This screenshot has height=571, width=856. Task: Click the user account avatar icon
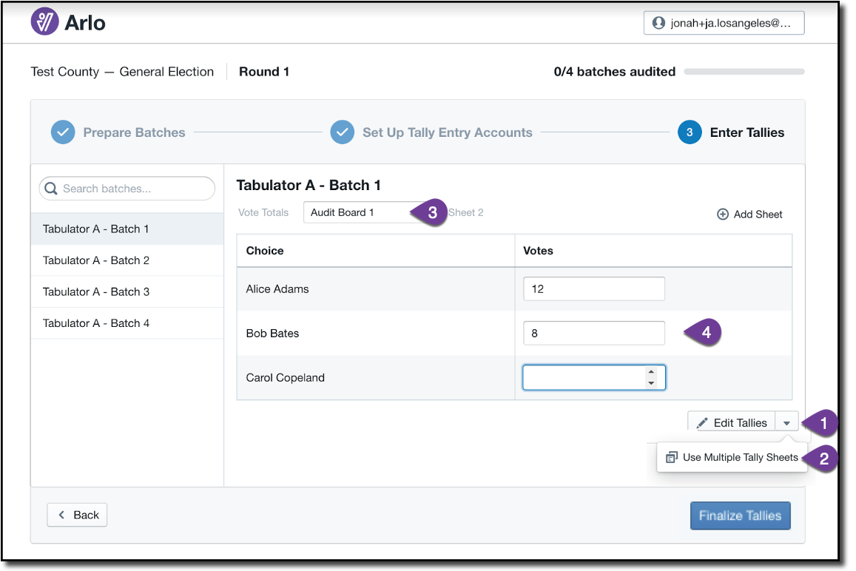658,23
